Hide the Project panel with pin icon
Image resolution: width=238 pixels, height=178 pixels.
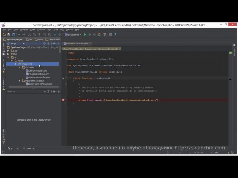click(x=59, y=44)
